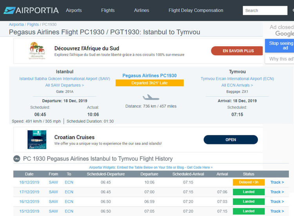Expand All SAW Departures link

65,85
